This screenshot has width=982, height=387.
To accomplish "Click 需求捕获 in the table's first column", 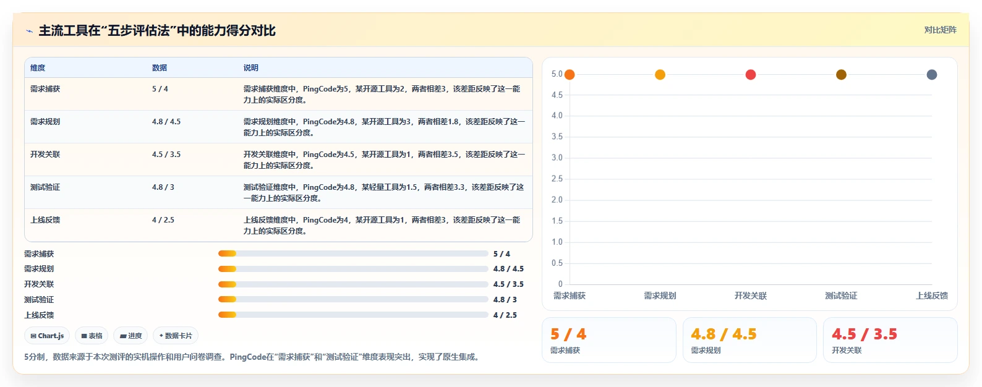I will tap(45, 89).
